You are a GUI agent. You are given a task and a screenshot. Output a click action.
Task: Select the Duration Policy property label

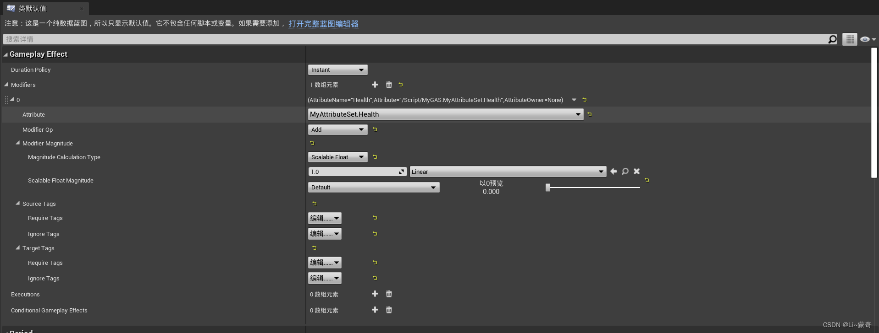(31, 70)
